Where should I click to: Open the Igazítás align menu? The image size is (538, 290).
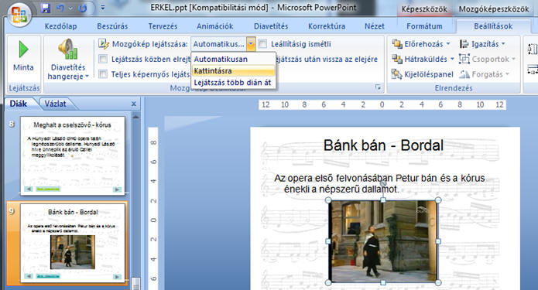point(482,44)
